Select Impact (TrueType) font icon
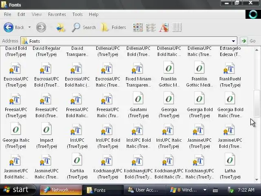 46,129
